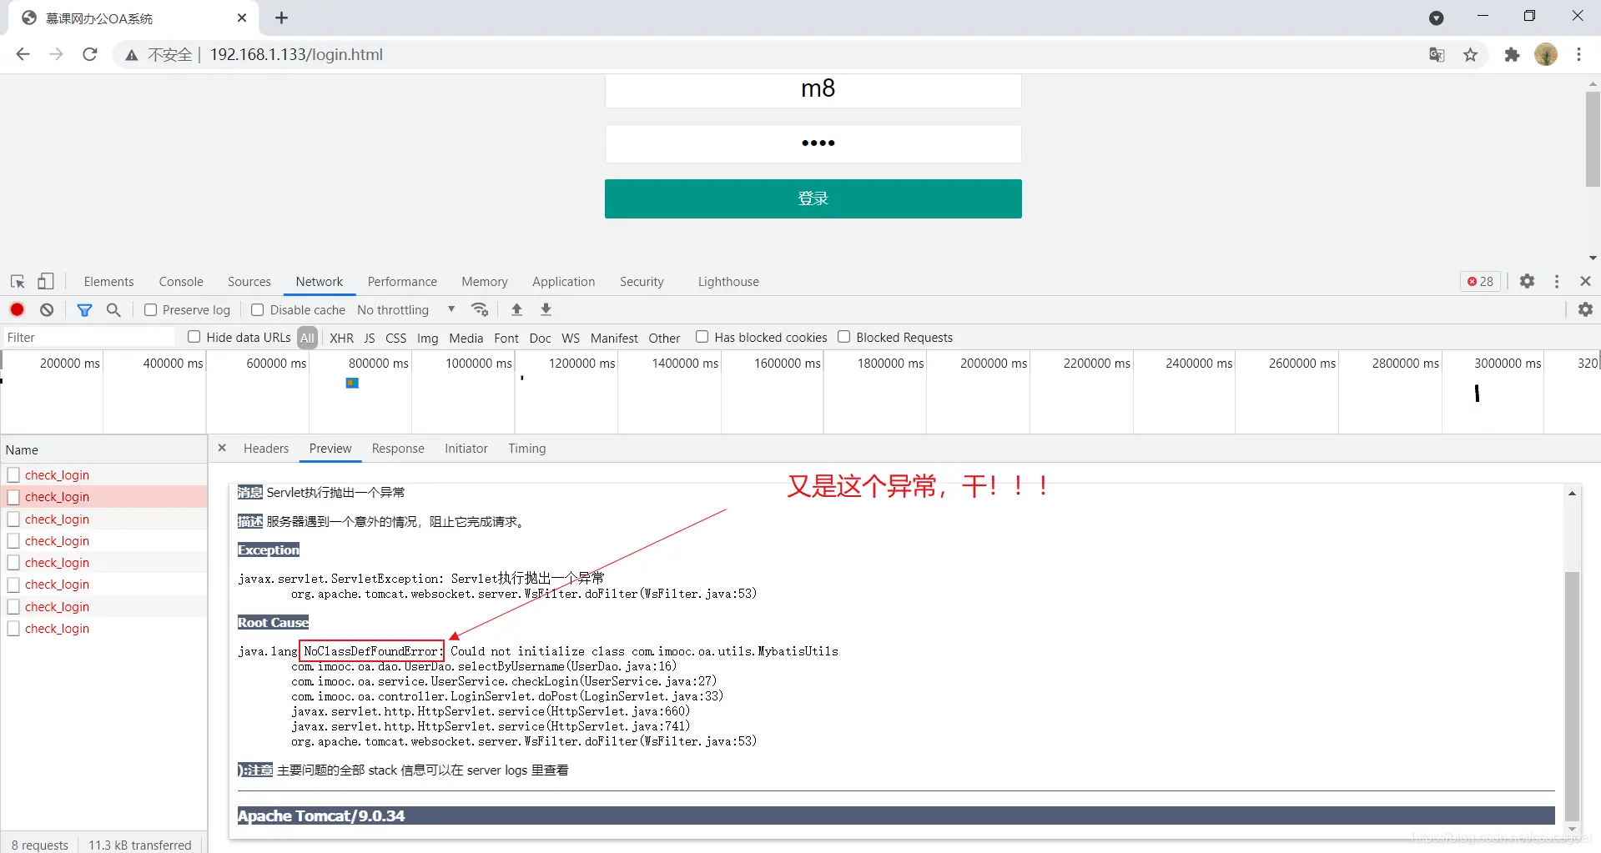The height and width of the screenshot is (853, 1601).
Task: Close the OA system browser tab
Action: coord(242,18)
